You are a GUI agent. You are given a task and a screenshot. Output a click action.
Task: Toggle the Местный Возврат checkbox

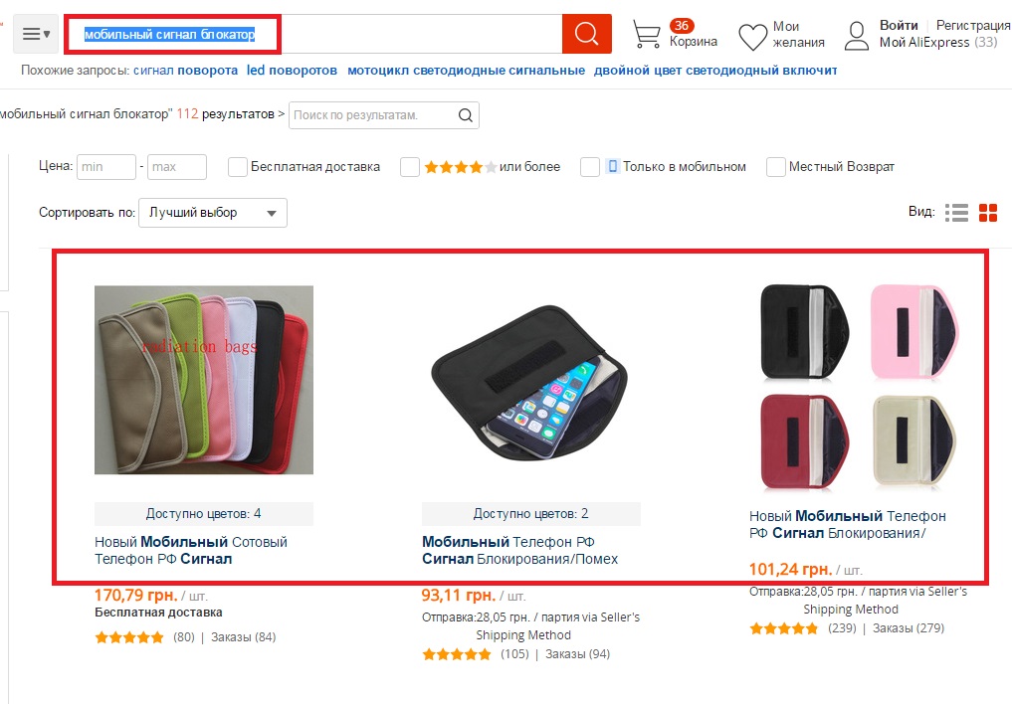pos(776,167)
